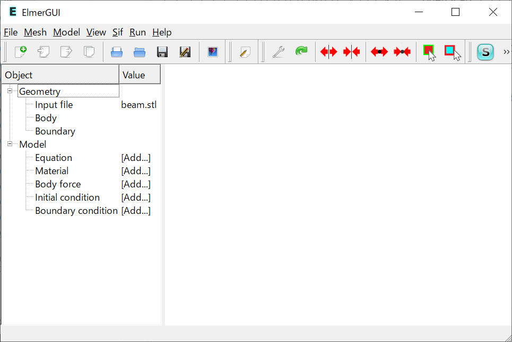This screenshot has height=342, width=512.
Task: Select the Body force tree item
Action: coord(58,184)
